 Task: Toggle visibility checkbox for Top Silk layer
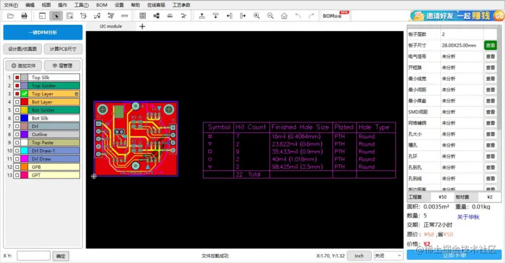[17, 78]
